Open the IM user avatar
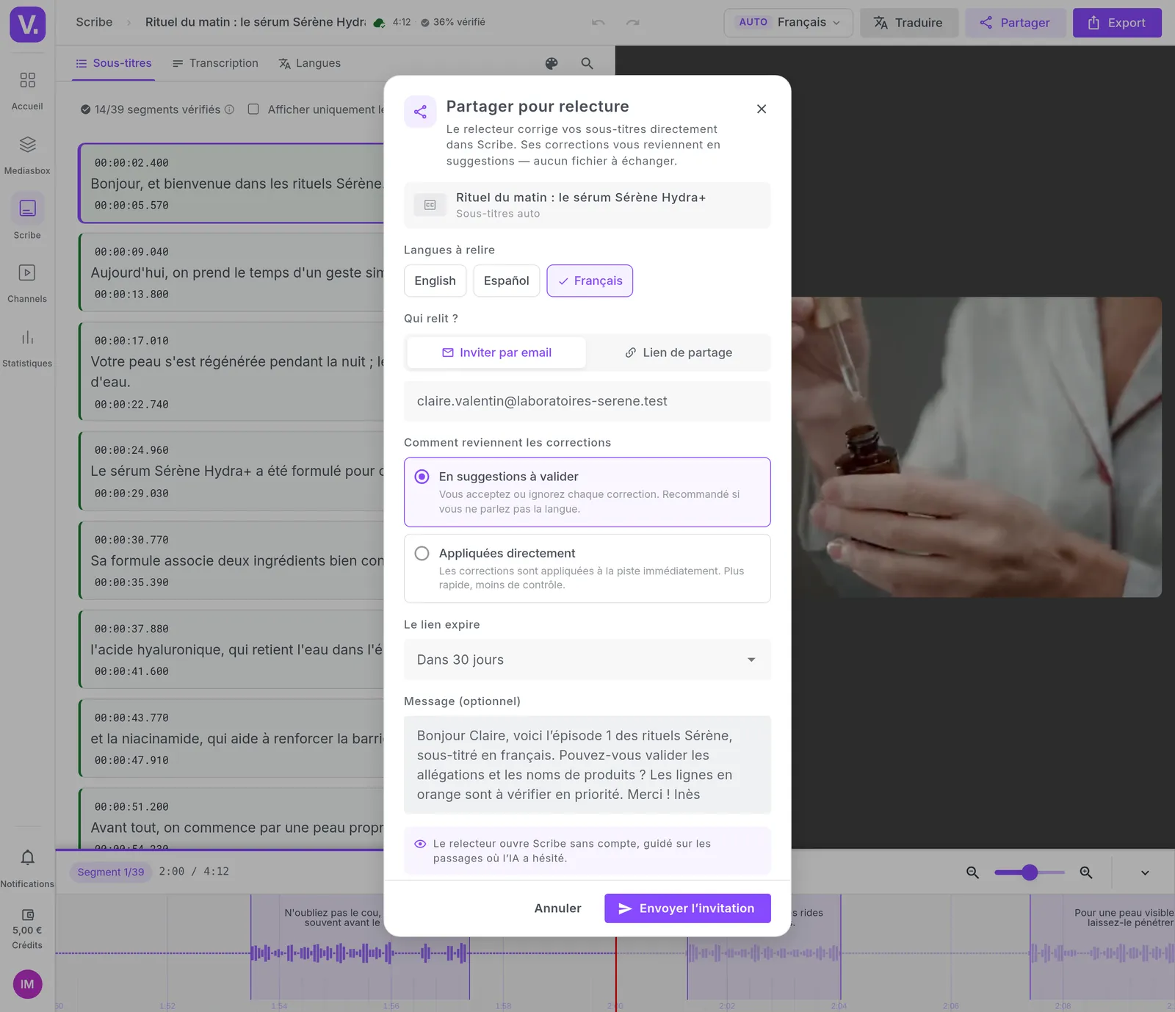The width and height of the screenshot is (1175, 1012). (27, 984)
